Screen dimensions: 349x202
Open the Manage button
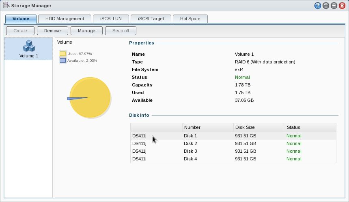coord(86,31)
